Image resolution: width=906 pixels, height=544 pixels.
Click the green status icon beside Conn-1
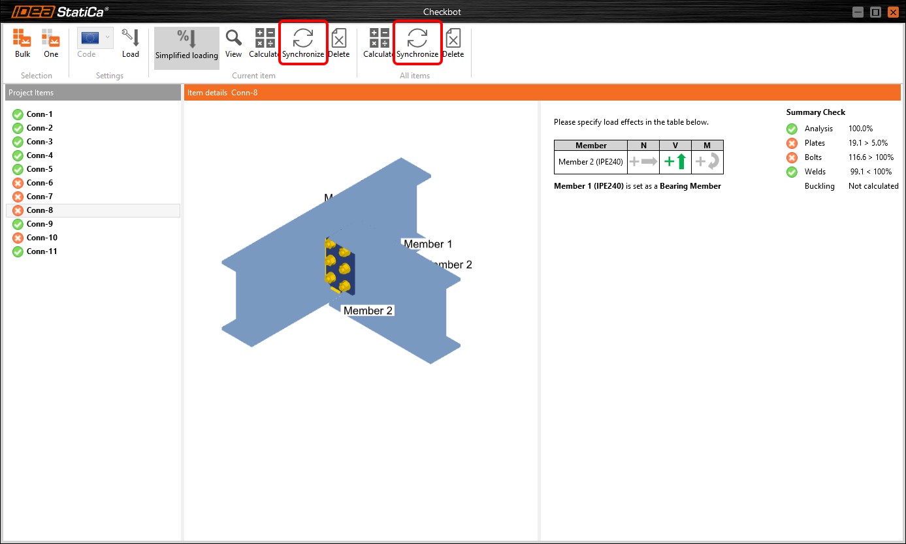tap(18, 114)
